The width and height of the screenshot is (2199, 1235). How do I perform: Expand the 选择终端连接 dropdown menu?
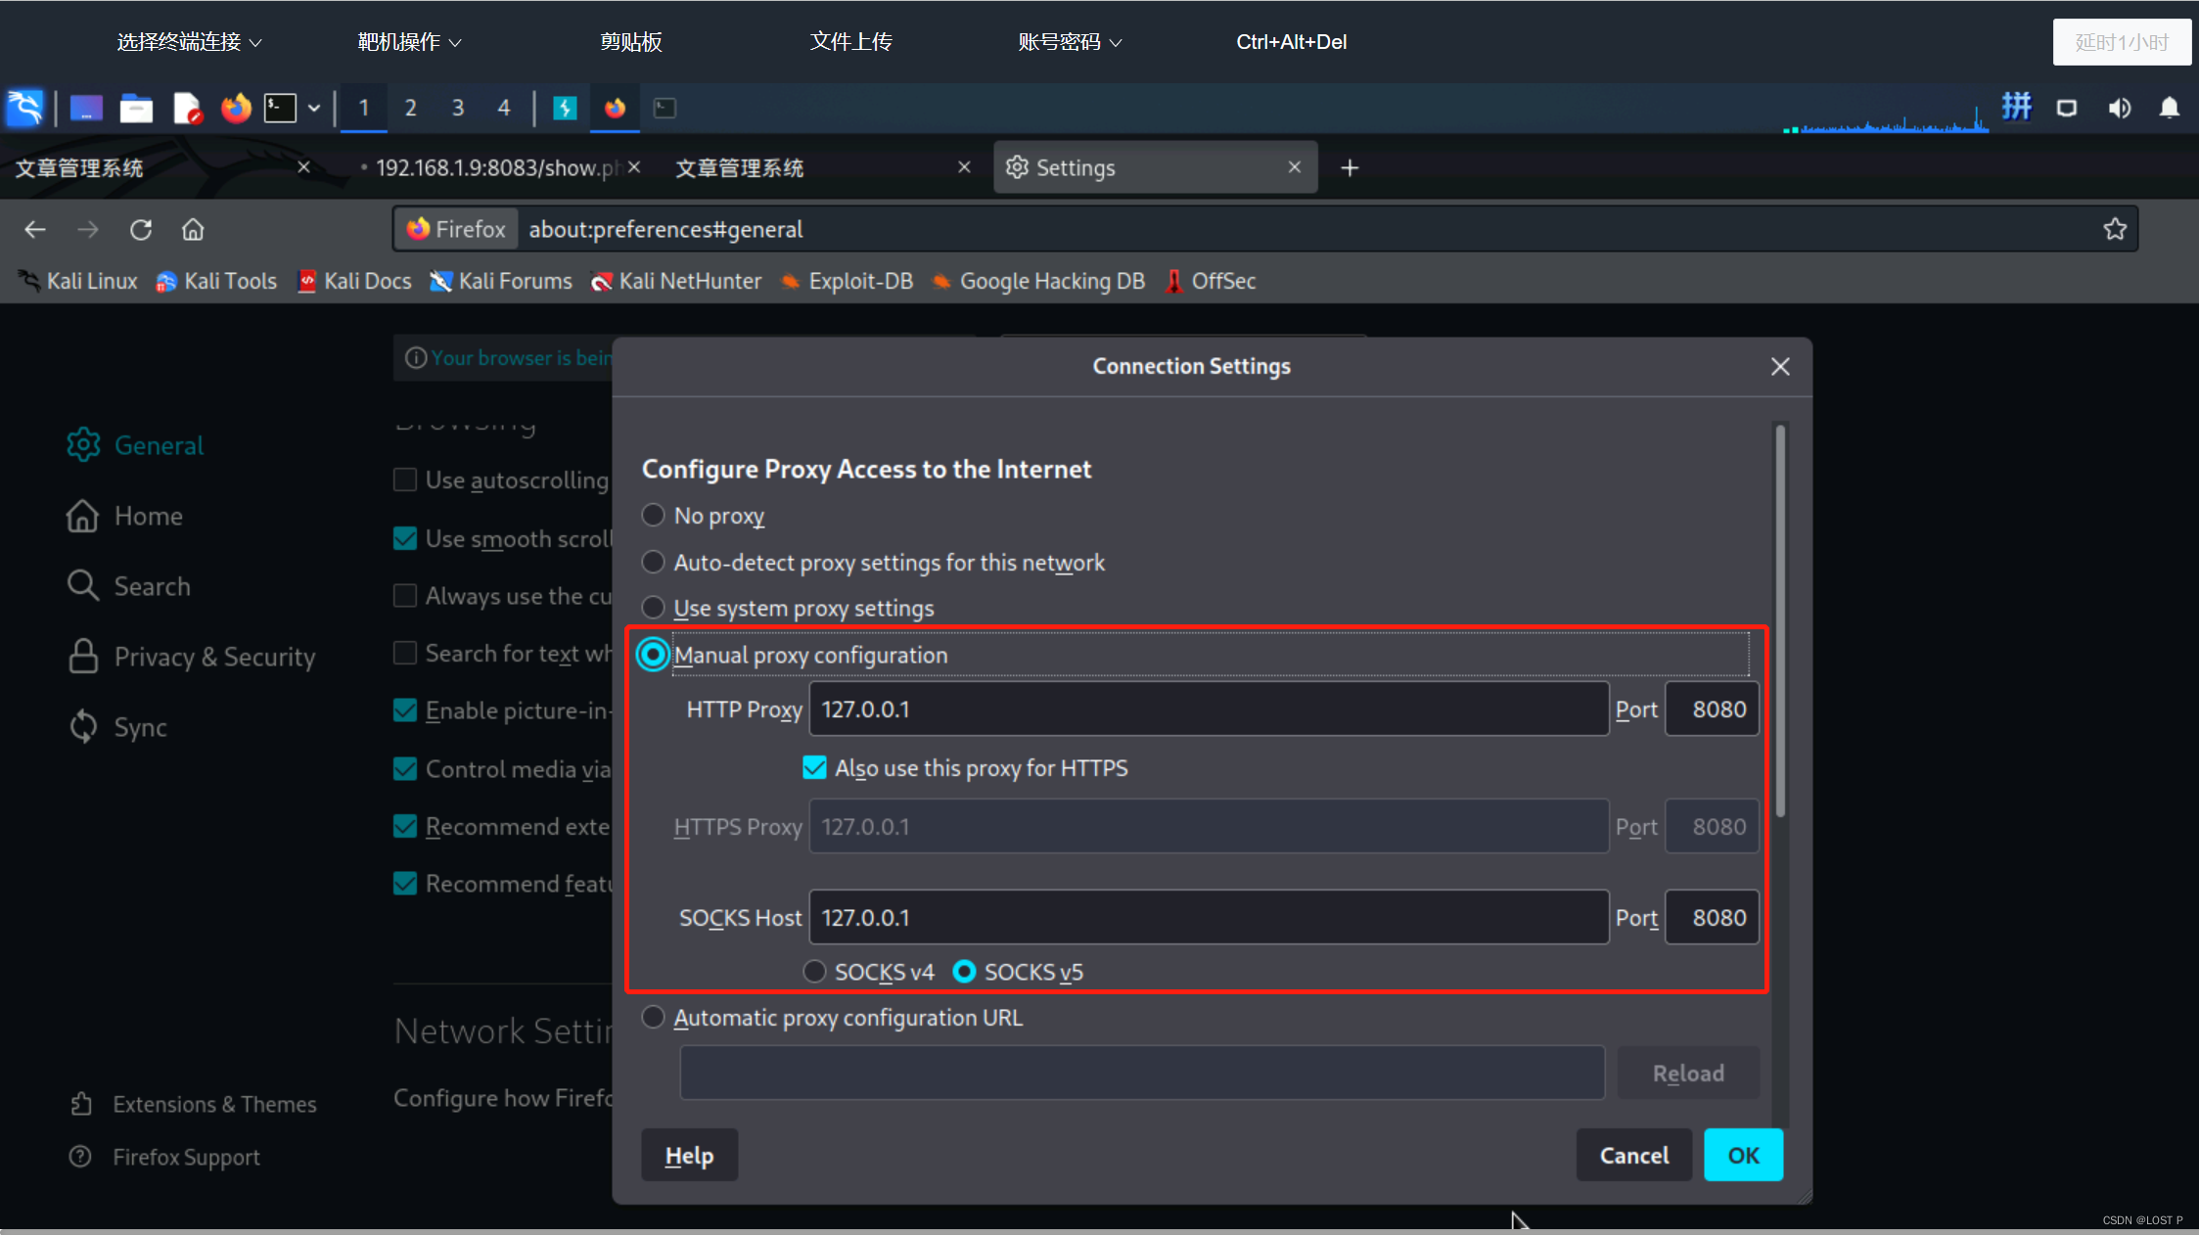coord(188,41)
